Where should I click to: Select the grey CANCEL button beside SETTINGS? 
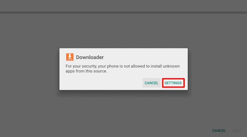point(151,83)
